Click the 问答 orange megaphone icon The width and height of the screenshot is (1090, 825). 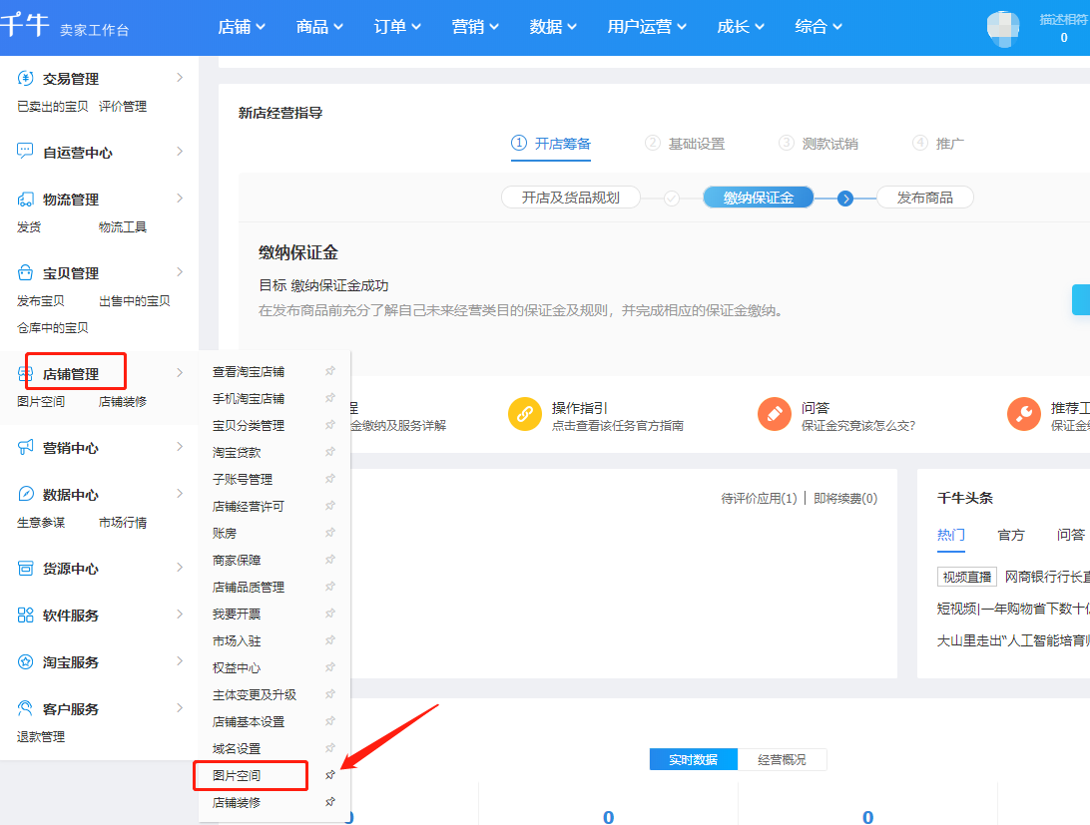coord(776,412)
